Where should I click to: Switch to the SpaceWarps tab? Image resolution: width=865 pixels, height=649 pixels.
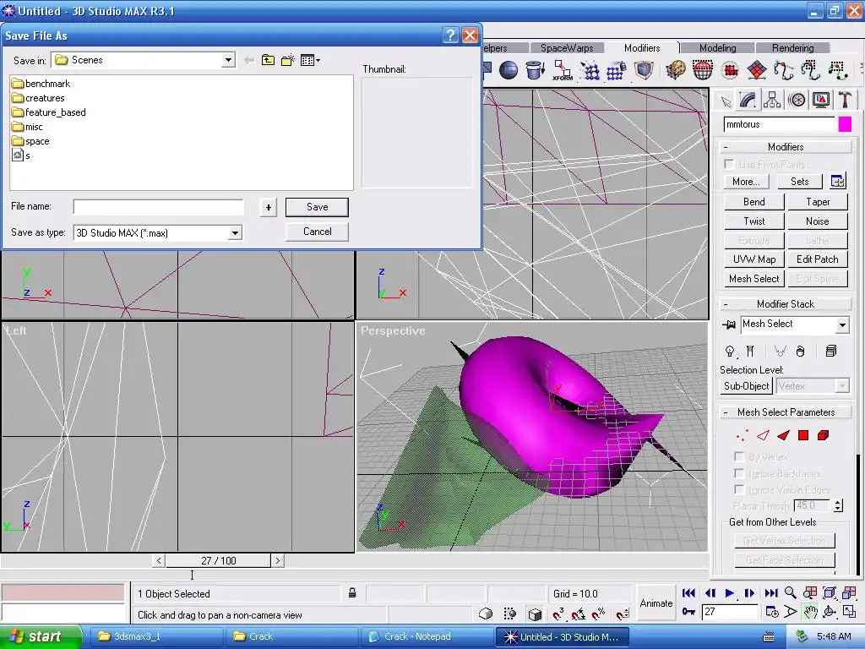(567, 48)
